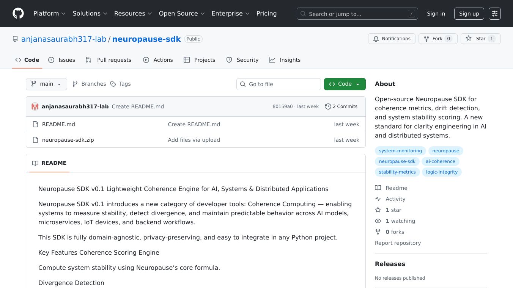The height and width of the screenshot is (288, 513).
Task: Click the Branches icon link
Action: coord(75,84)
